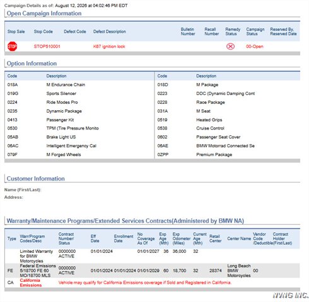Click Long Beach BMW Motorcycles center name
The width and height of the screenshot is (309, 302).
[x=239, y=271]
